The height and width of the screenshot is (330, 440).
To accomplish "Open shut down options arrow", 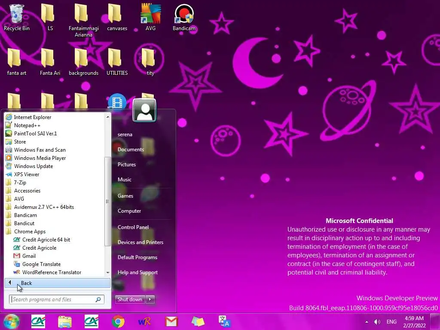I will point(150,299).
